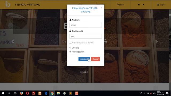Focus the Contraseña password field
171x96 pixels.
85,36
